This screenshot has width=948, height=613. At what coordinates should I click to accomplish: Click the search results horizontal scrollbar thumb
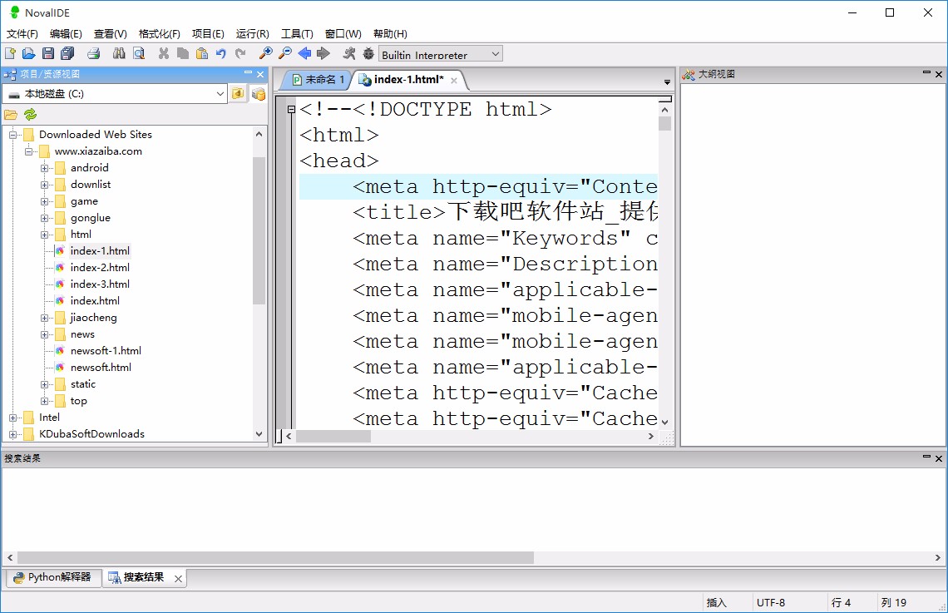(x=275, y=557)
